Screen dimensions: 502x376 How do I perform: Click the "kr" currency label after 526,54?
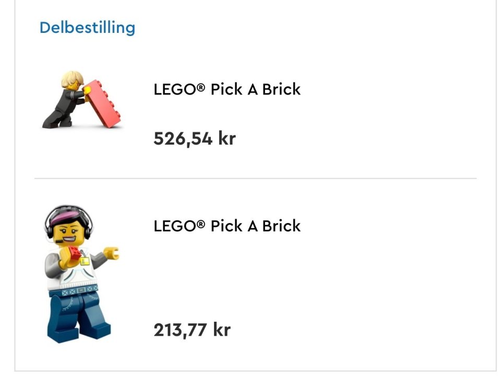coord(226,139)
